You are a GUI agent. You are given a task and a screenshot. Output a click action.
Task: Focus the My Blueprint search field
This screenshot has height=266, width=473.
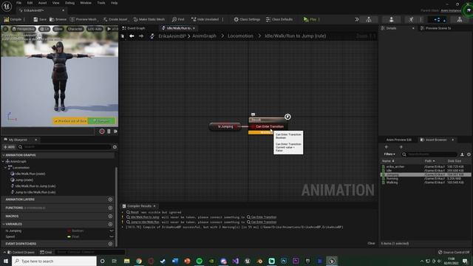coord(65,147)
